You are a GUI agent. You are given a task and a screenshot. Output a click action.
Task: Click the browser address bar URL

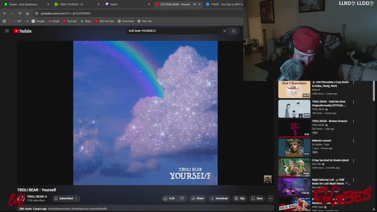65,13
